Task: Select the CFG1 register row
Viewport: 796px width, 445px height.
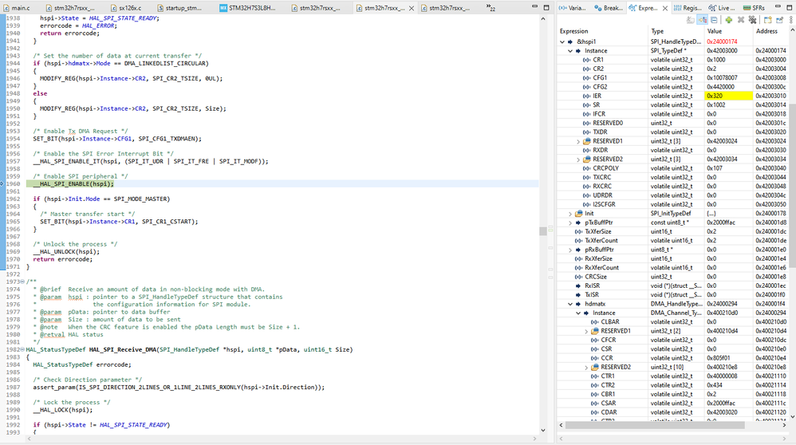Action: coord(598,77)
